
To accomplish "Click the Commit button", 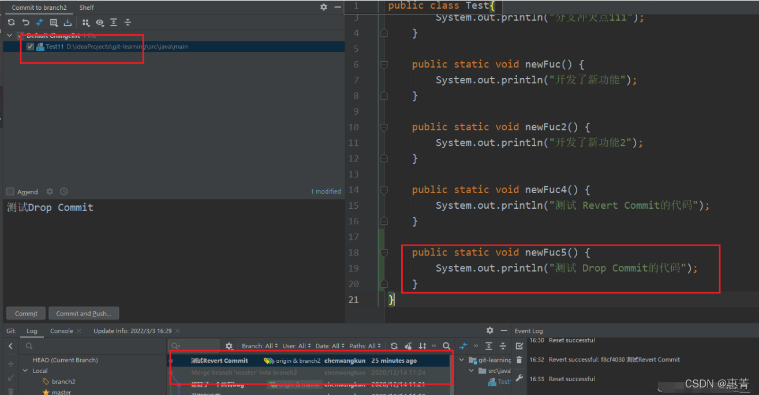I will (26, 313).
